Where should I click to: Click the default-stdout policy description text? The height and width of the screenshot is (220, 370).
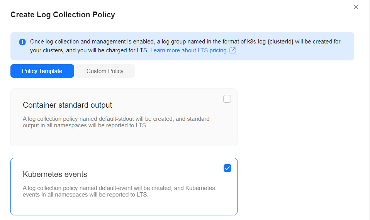pos(116,122)
